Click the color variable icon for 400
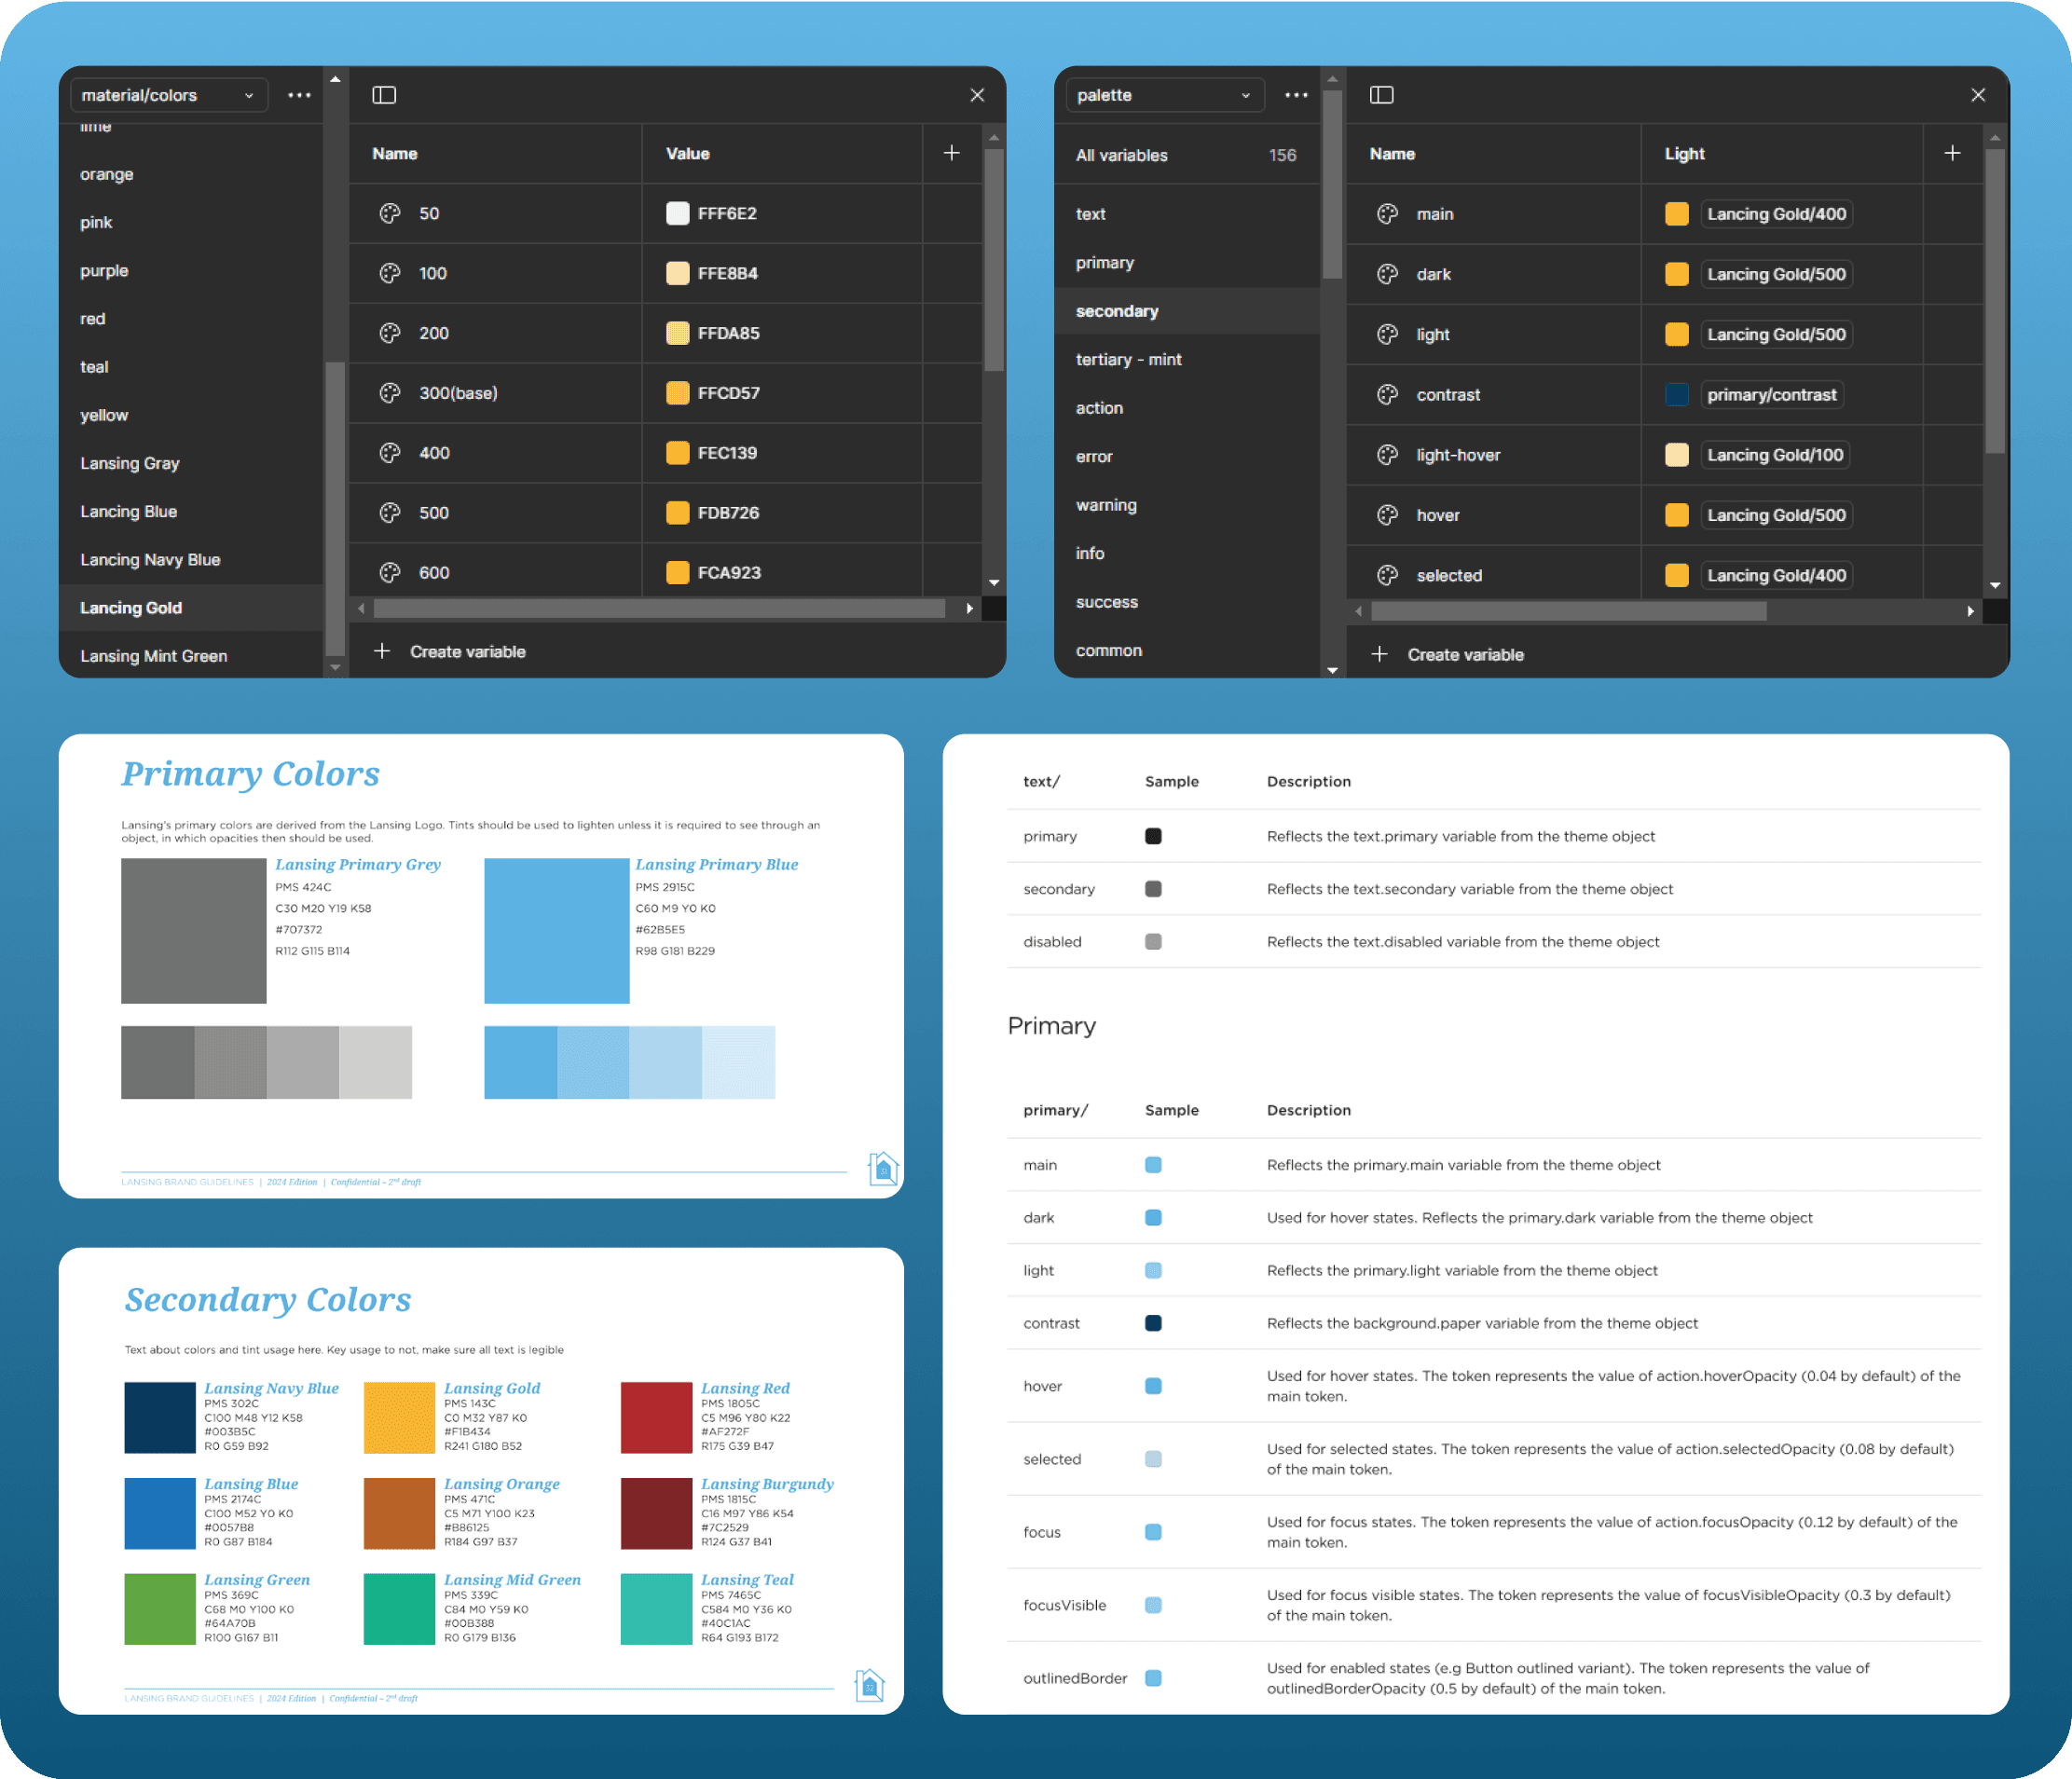Viewport: 2072px width, 1779px height. tap(390, 453)
